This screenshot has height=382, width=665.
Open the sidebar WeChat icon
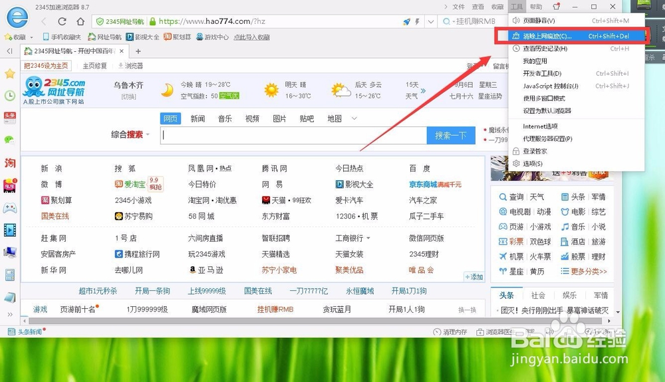tap(10, 140)
